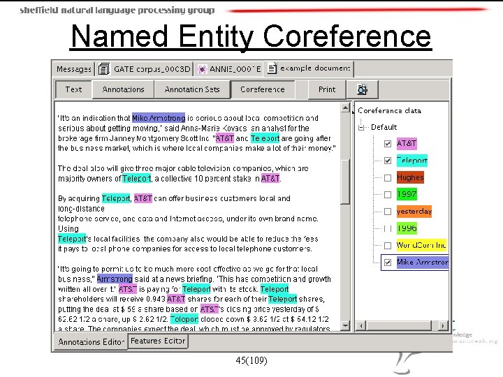The height and width of the screenshot is (377, 503).
Task: Select the example document tab
Action: [309, 68]
